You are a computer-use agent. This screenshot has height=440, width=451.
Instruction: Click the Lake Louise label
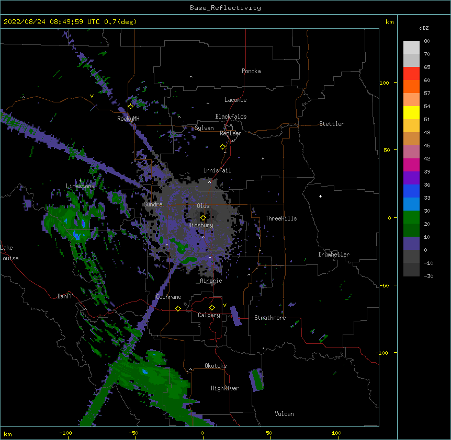[x=9, y=253]
